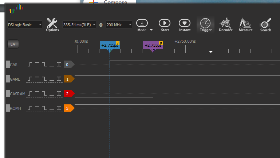
Task: Click the +2750.00ns ruler time label
Action: (x=185, y=41)
